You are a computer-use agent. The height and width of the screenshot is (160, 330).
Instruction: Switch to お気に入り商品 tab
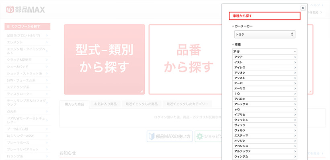tap(105, 104)
